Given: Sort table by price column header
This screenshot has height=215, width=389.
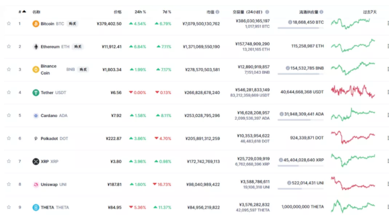Looking at the screenshot, I should (118, 12).
